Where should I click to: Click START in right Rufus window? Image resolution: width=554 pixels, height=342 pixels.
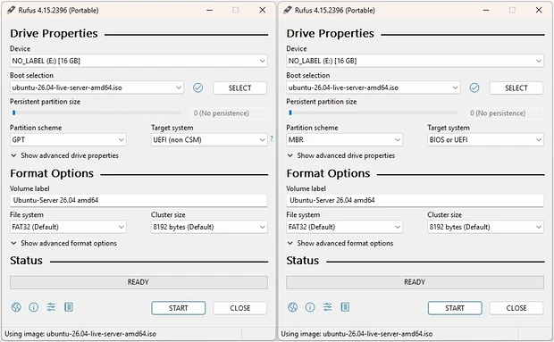point(455,308)
